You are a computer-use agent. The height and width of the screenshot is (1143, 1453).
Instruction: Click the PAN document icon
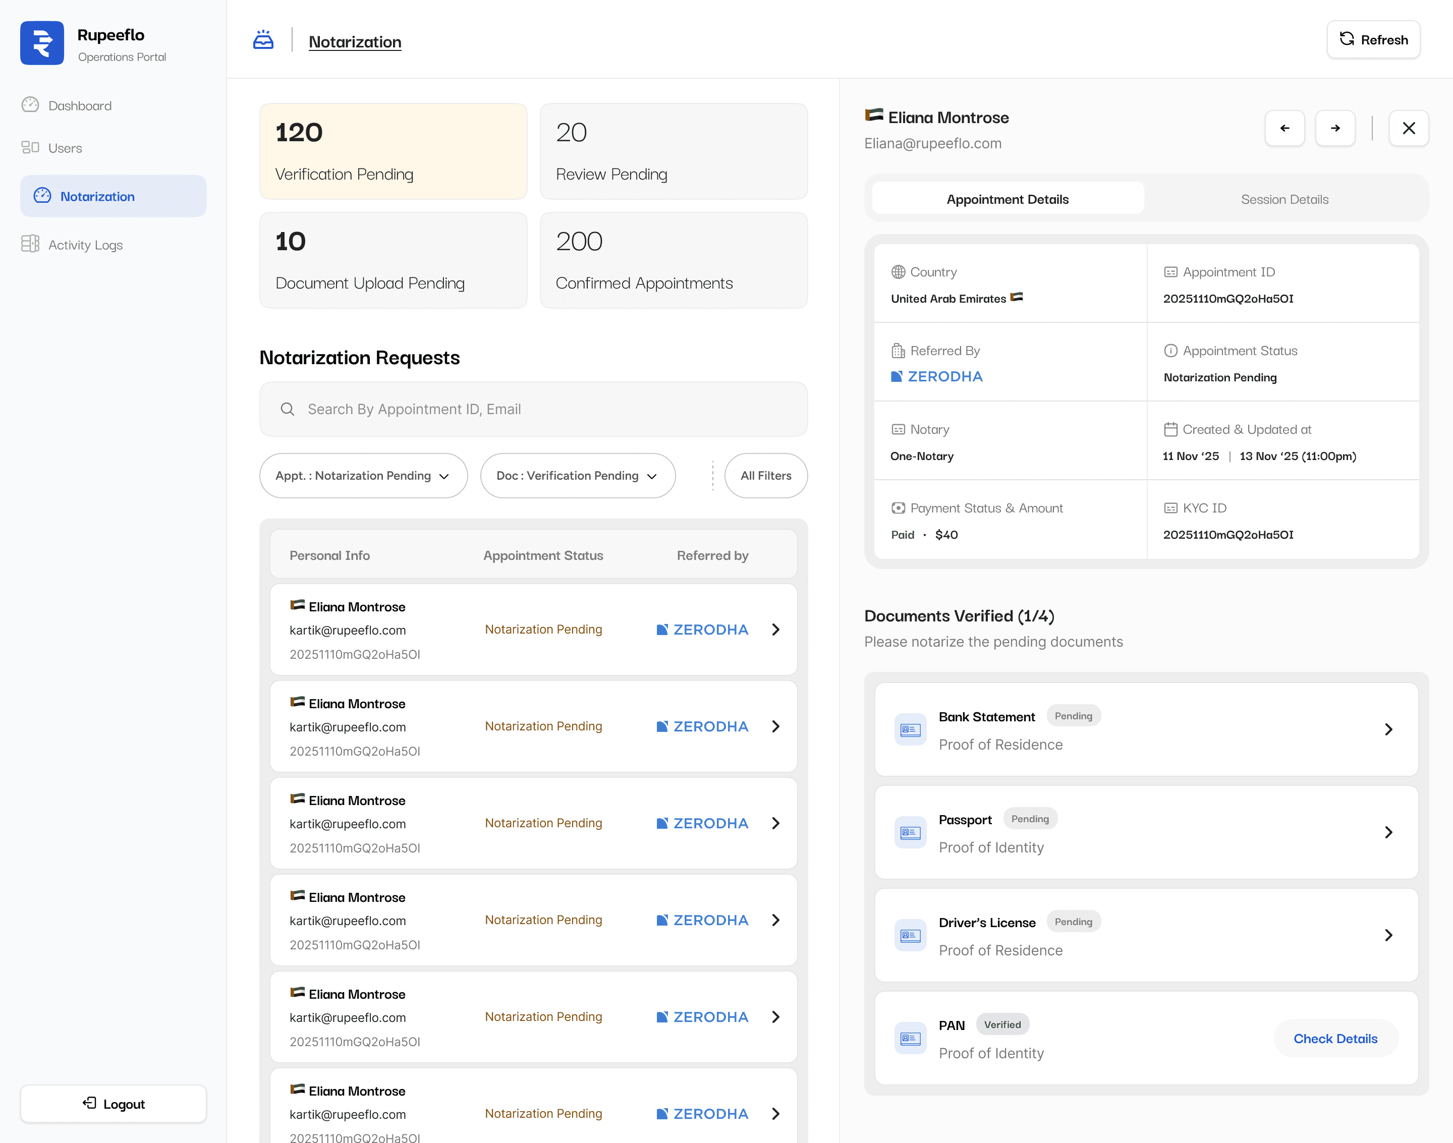coord(910,1038)
